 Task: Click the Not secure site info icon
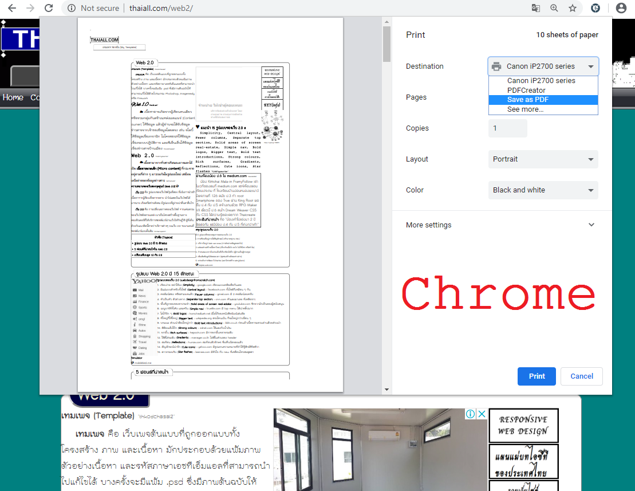[x=72, y=8]
